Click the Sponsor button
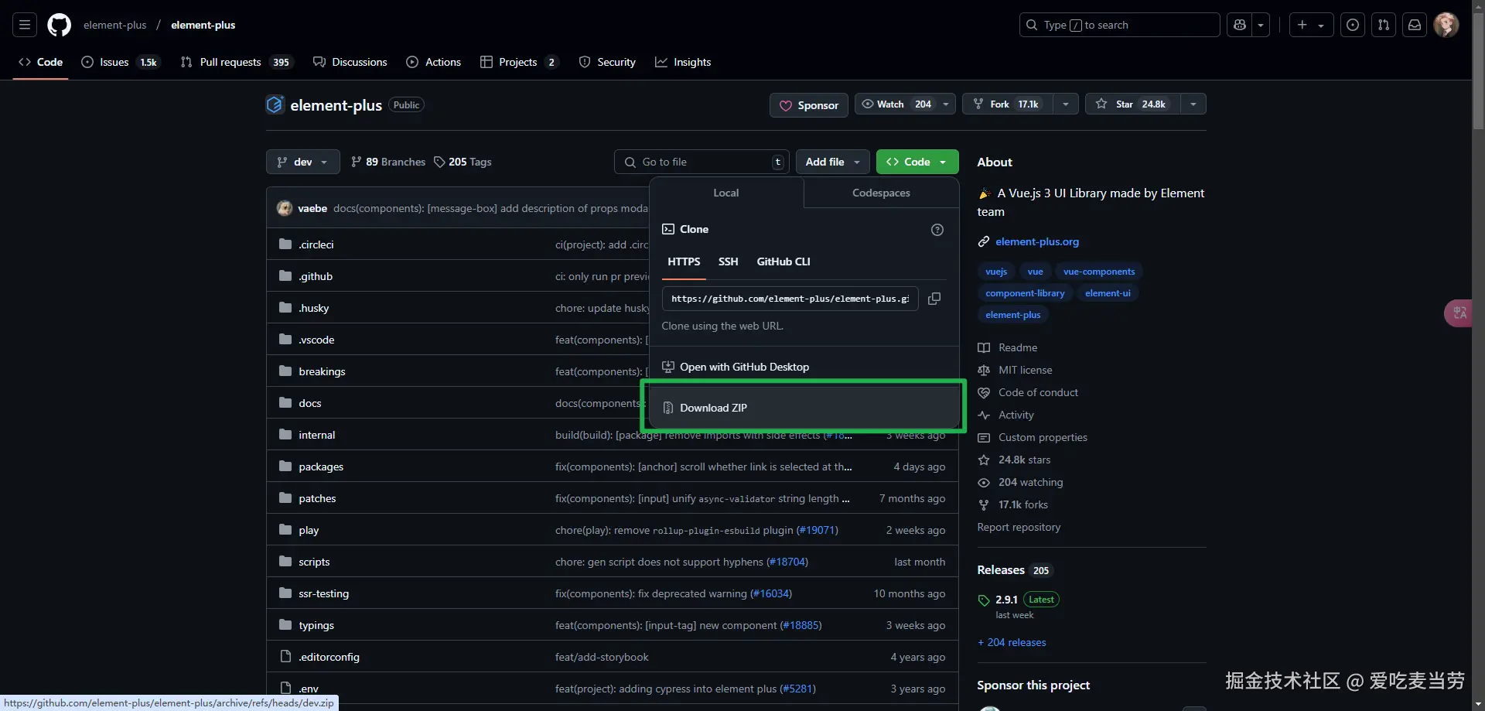Viewport: 1485px width, 711px height. 809,105
